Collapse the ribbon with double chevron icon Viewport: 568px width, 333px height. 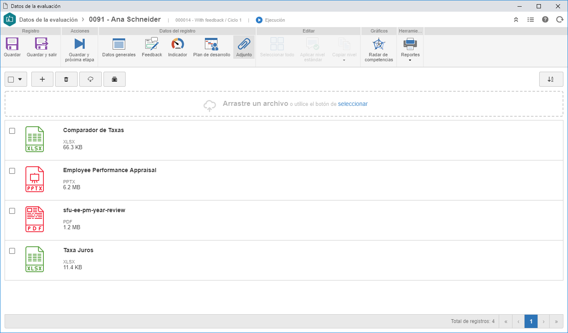(516, 20)
